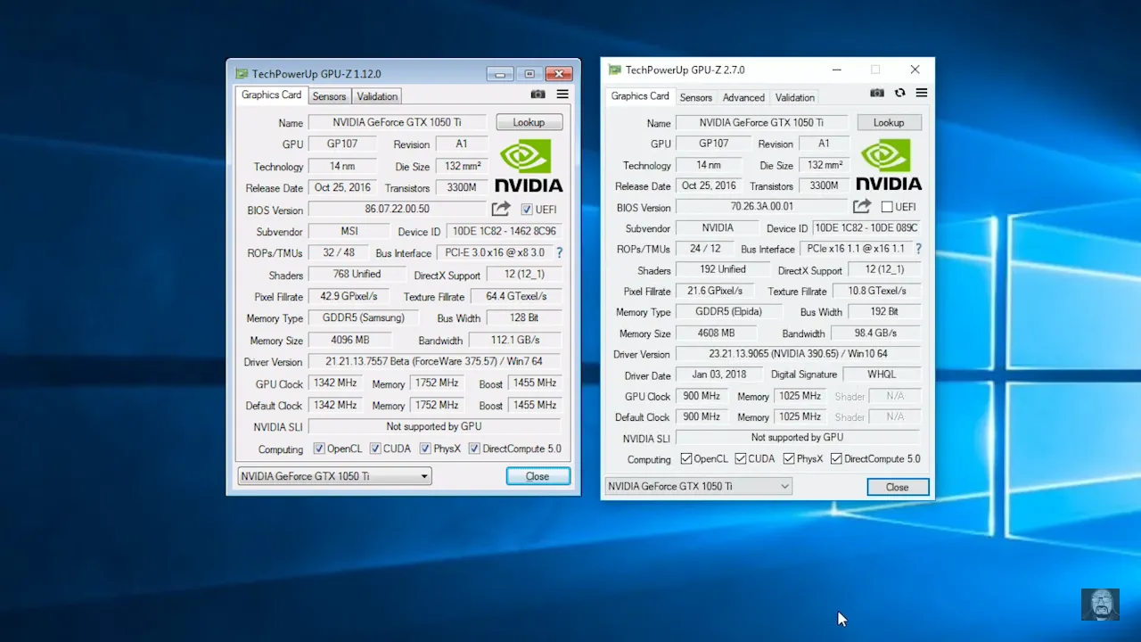Image resolution: width=1141 pixels, height=642 pixels.
Task: Toggle the CUDA checkbox in GPU-Z 1.12.0
Action: pos(375,449)
